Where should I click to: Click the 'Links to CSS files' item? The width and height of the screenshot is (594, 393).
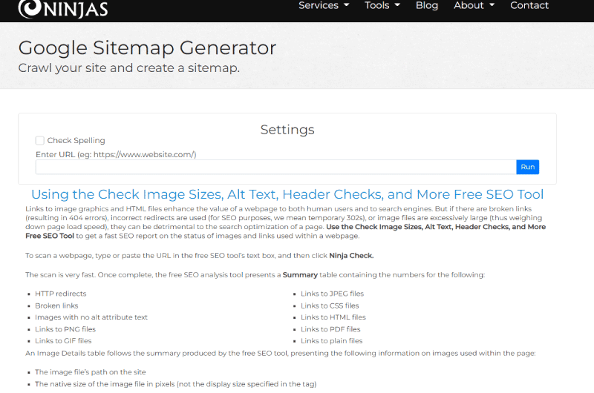pyautogui.click(x=330, y=306)
